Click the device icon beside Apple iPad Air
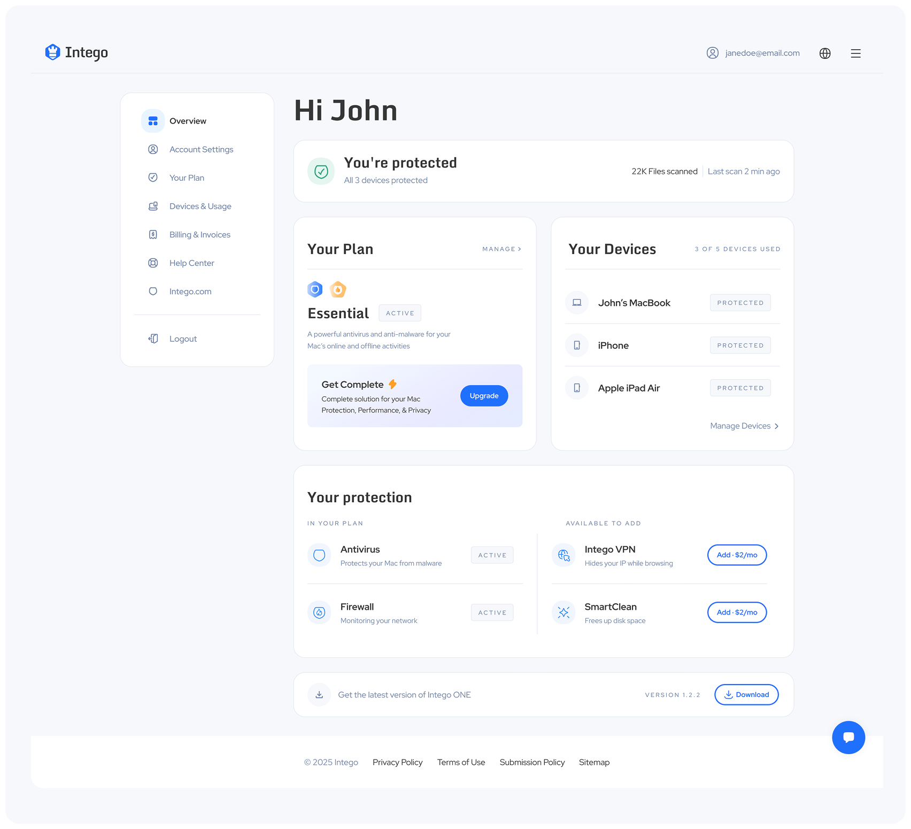This screenshot has height=829, width=911. coord(577,388)
